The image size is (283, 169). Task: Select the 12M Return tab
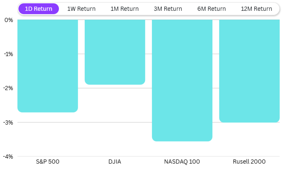click(x=256, y=9)
